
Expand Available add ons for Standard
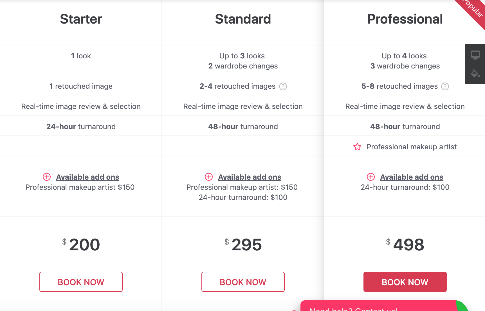[x=250, y=177]
